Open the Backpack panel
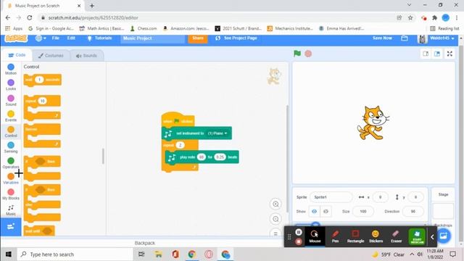The height and width of the screenshot is (261, 464). tap(144, 243)
